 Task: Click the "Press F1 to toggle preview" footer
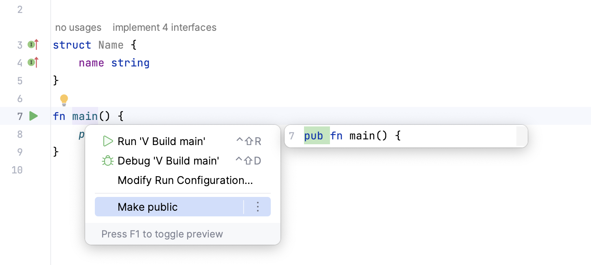tap(161, 234)
